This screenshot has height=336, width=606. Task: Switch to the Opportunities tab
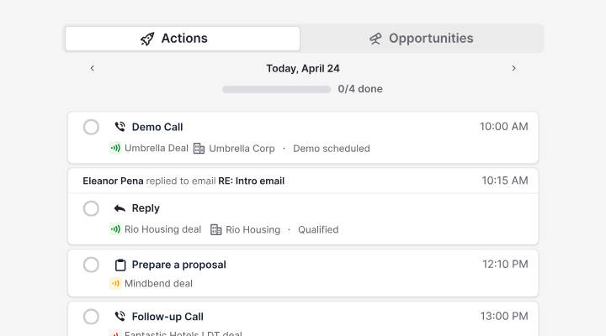click(x=422, y=39)
